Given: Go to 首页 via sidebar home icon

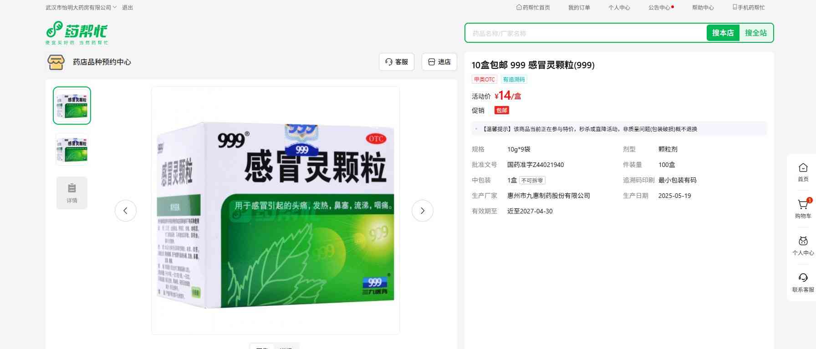Looking at the screenshot, I should (x=803, y=172).
